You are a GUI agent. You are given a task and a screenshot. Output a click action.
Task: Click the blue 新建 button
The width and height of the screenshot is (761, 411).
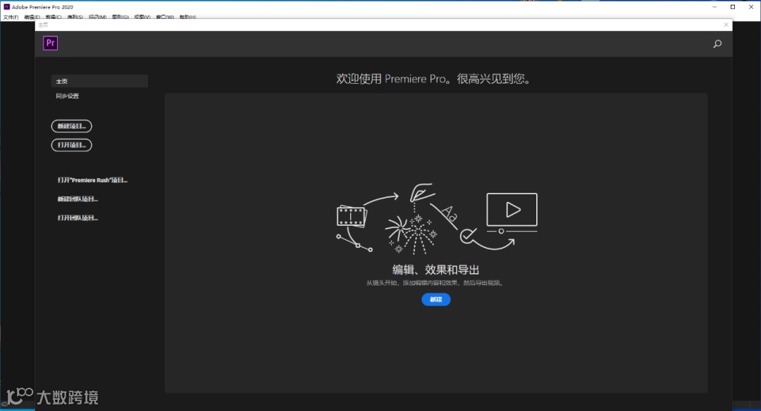point(436,300)
